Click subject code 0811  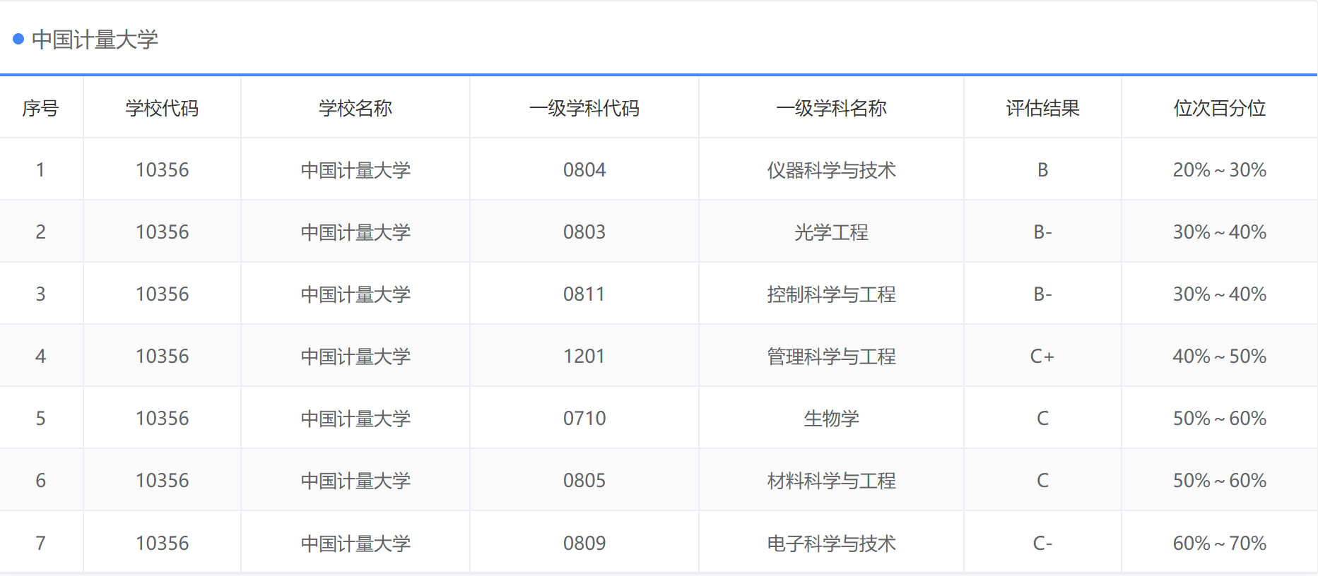[x=584, y=294]
